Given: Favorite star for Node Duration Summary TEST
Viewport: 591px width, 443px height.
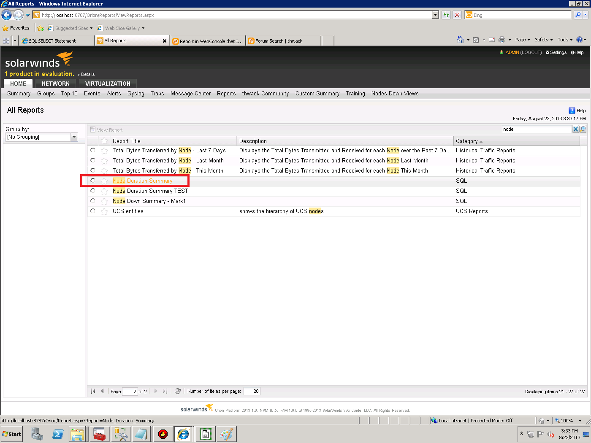Looking at the screenshot, I should coord(104,191).
